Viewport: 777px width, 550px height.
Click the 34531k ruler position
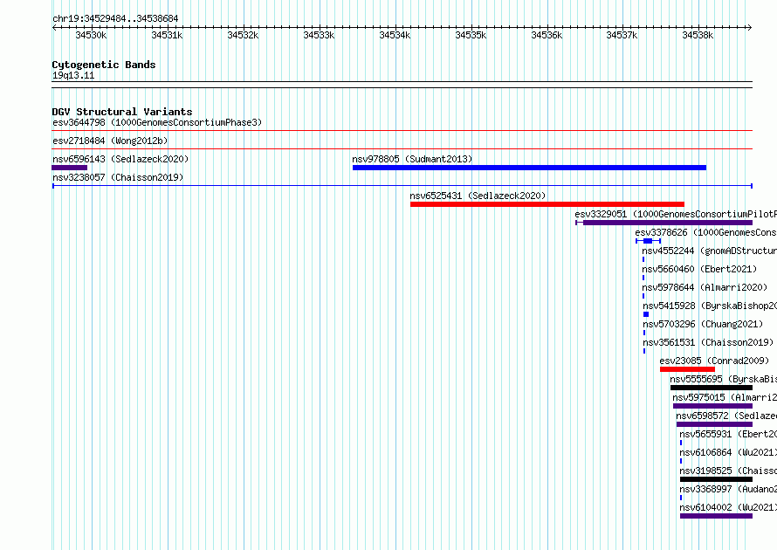pos(167,35)
